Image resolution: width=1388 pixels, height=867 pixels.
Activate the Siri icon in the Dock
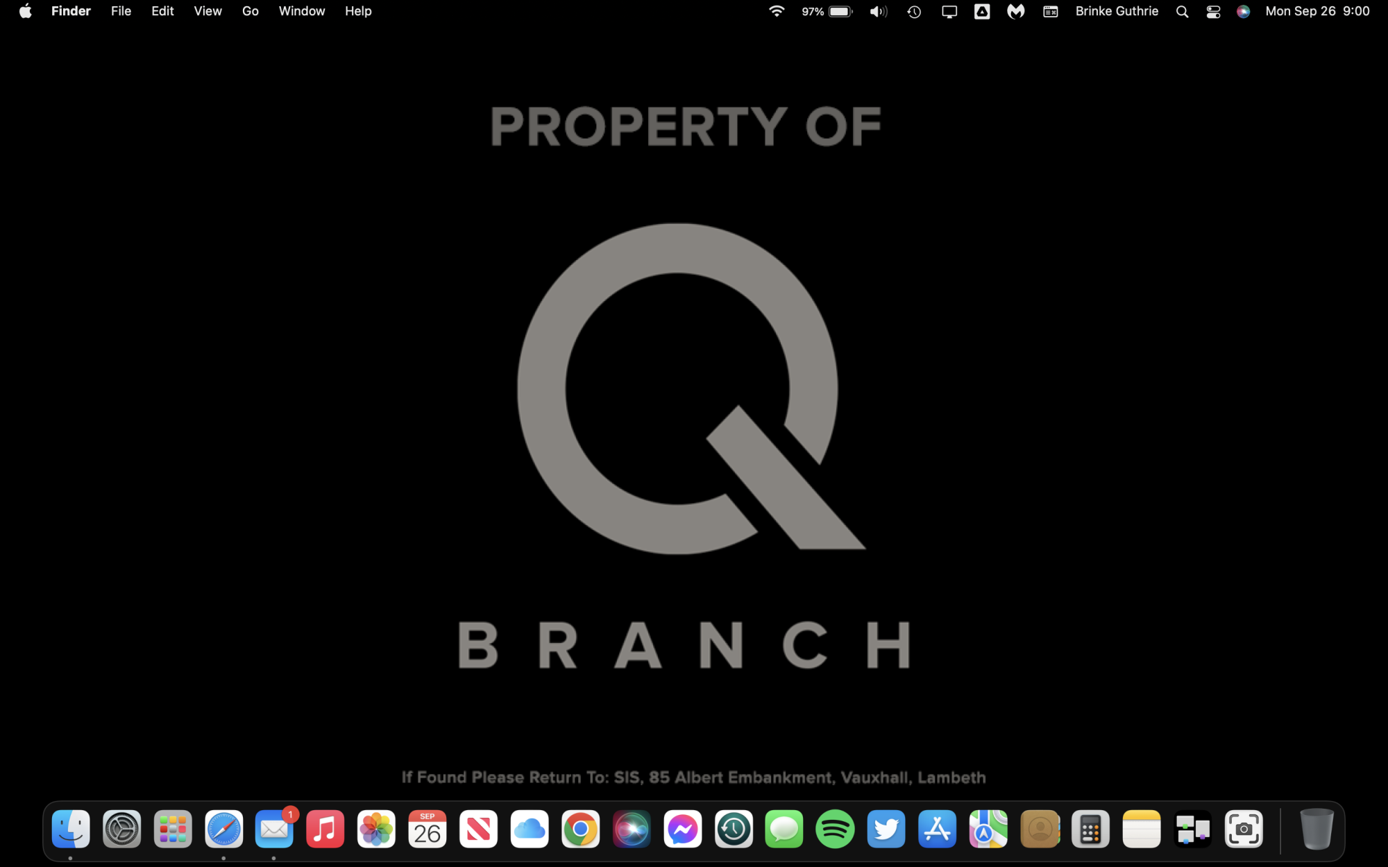tap(632, 829)
